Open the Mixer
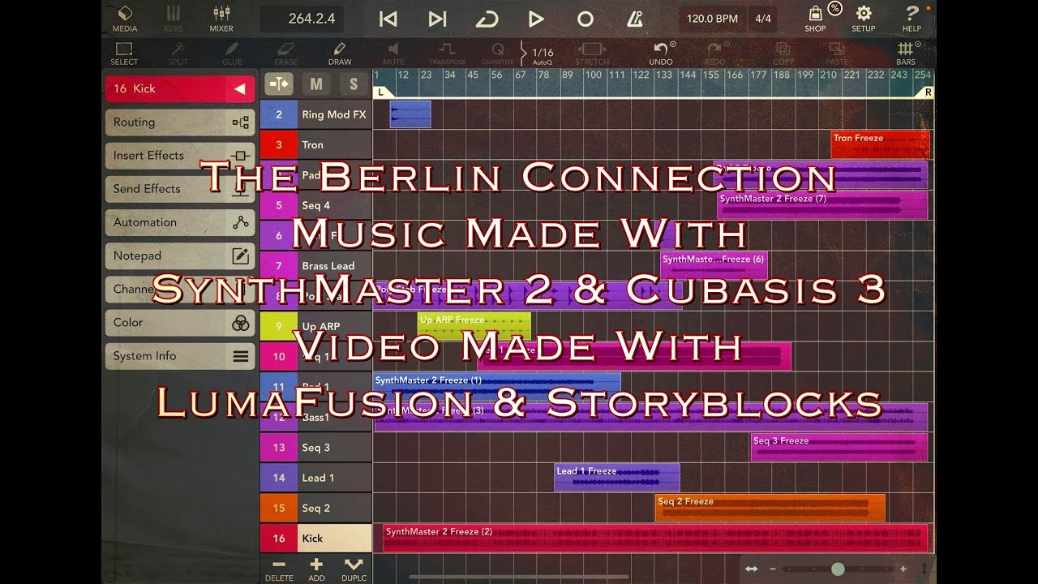Screen dimensions: 1038x584 pos(221,19)
